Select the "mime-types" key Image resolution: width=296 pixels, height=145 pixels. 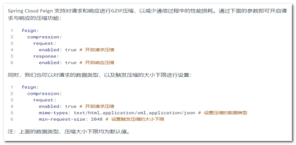(x=53, y=113)
